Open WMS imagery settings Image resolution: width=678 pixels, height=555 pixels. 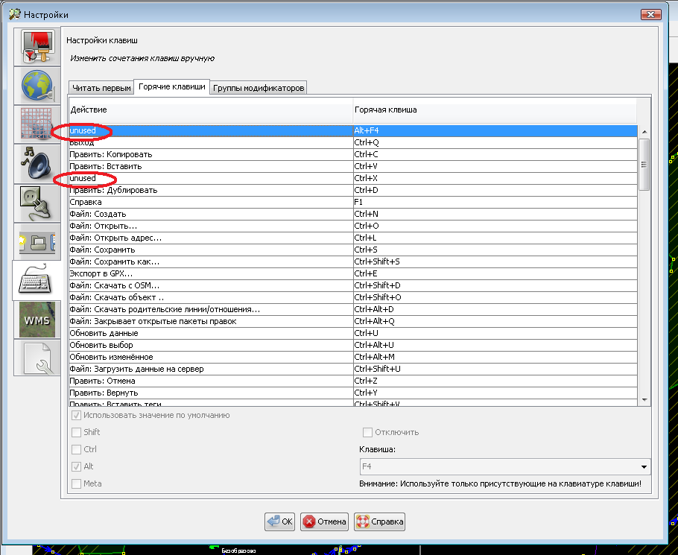(x=37, y=320)
